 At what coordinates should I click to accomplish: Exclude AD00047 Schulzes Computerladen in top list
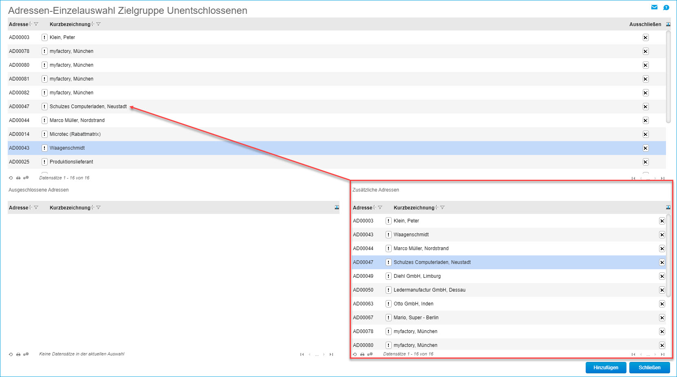click(x=646, y=107)
